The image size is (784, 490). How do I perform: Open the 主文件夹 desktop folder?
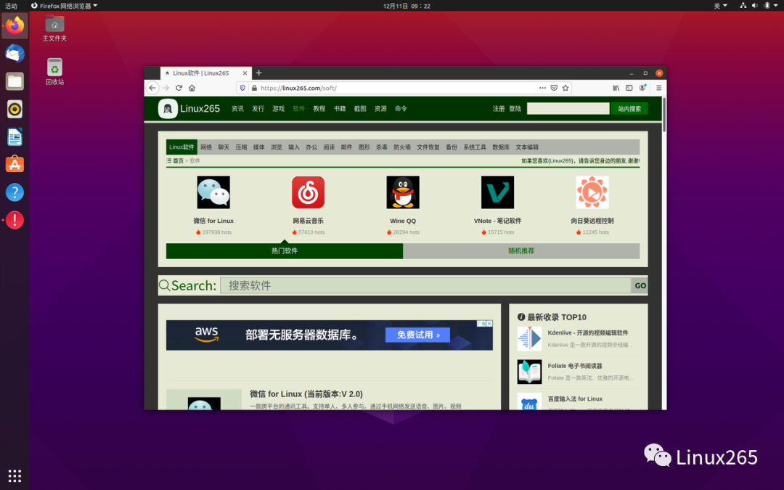tap(54, 28)
